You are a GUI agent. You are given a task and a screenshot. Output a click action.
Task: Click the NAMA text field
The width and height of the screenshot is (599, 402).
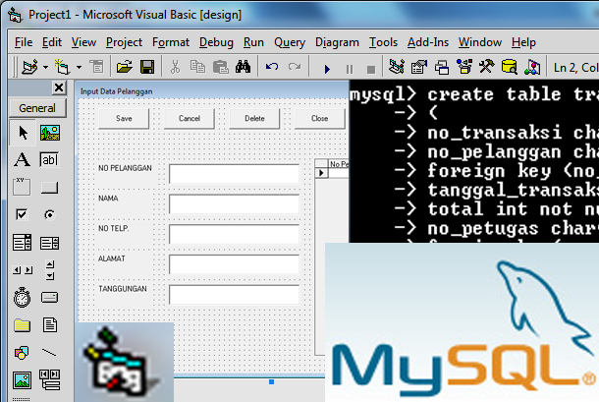pyautogui.click(x=234, y=204)
